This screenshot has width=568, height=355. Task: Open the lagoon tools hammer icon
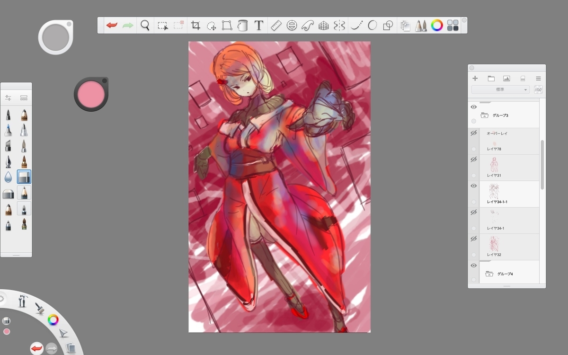(22, 301)
